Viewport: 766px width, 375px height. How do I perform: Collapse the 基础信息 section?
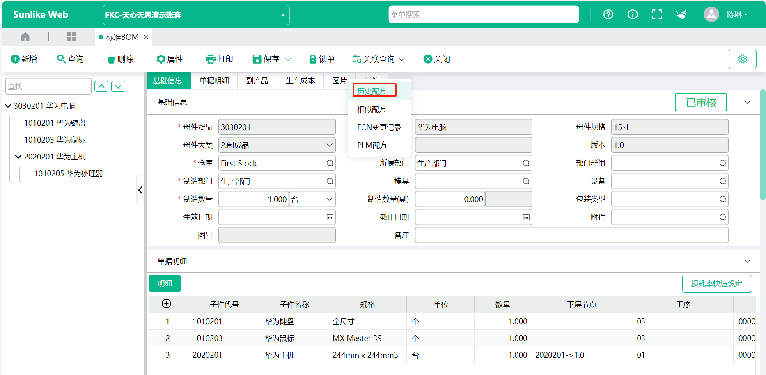pos(747,102)
